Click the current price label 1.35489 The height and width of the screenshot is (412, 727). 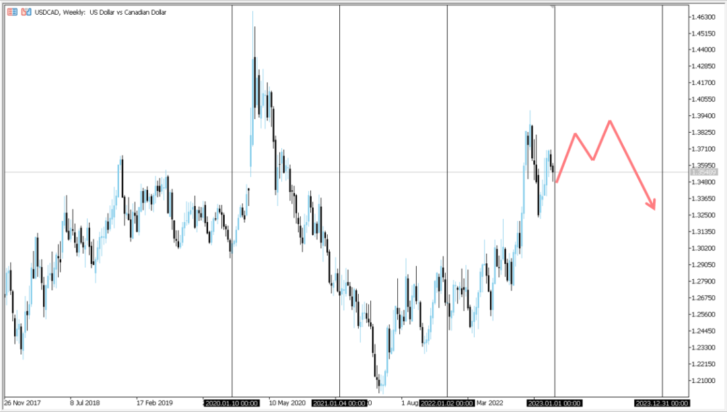point(704,172)
